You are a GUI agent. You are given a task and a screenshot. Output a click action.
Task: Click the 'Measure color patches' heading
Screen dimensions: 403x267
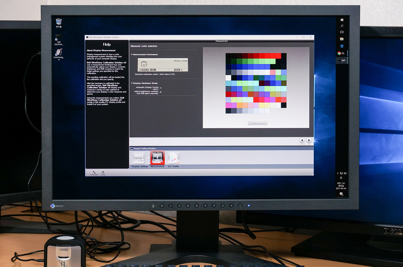(x=144, y=46)
